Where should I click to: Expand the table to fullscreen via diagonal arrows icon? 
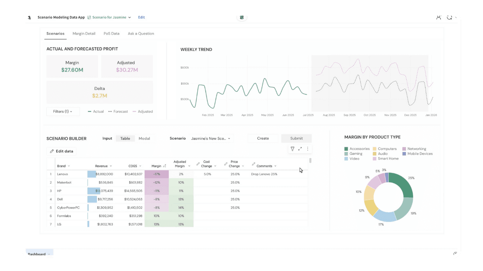pyautogui.click(x=300, y=149)
